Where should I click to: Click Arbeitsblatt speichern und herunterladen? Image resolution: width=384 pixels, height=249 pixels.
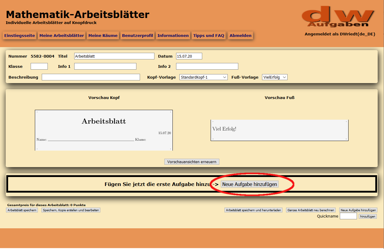click(253, 210)
